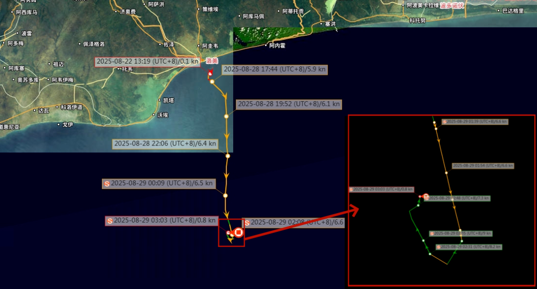Click the 阿库马佩 place name

254,16
